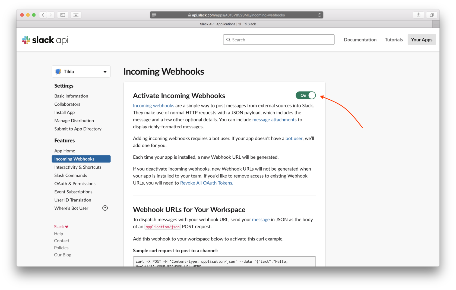Click the address bar URL

coord(238,15)
